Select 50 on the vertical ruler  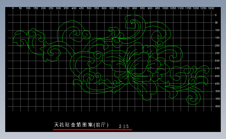point(216,23)
